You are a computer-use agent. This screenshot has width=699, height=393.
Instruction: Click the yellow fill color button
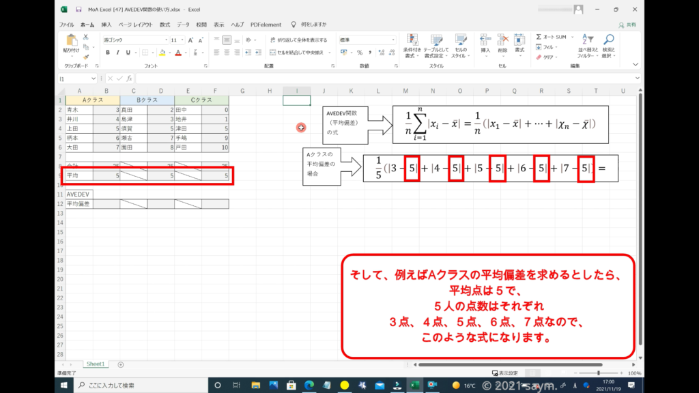tap(161, 53)
